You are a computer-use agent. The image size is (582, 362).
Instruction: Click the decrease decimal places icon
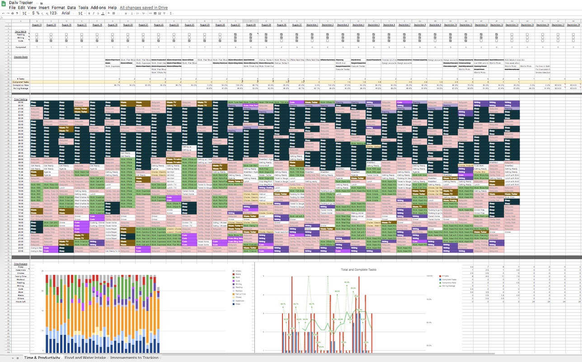point(42,14)
